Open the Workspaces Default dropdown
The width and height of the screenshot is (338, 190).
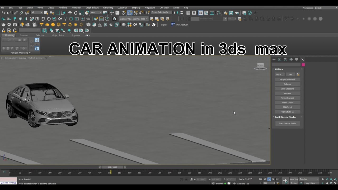325,8
